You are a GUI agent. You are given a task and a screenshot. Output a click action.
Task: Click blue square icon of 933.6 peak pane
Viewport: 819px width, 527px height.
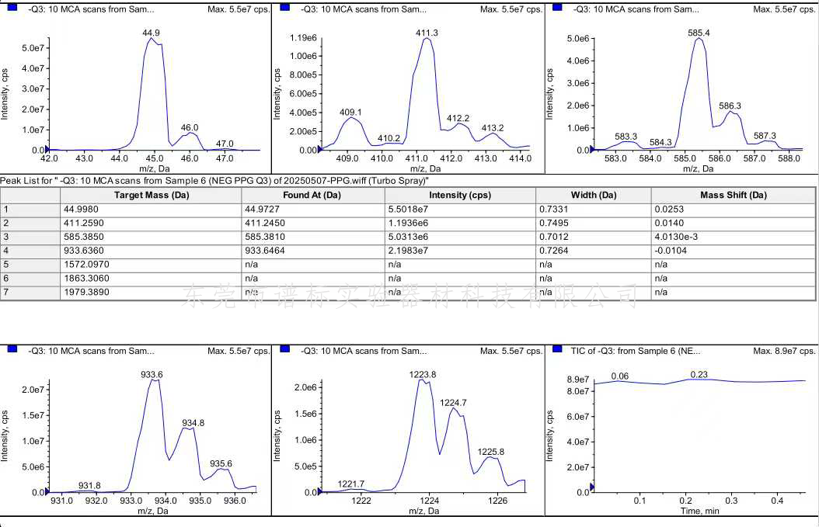[x=11, y=351]
